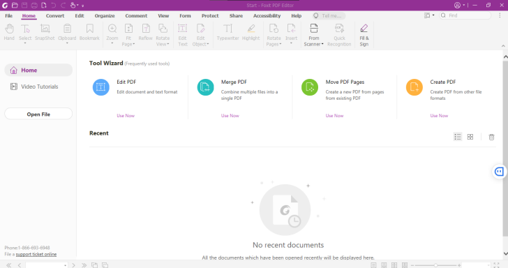Collapse the ribbon with the chevron arrow

coord(503,46)
